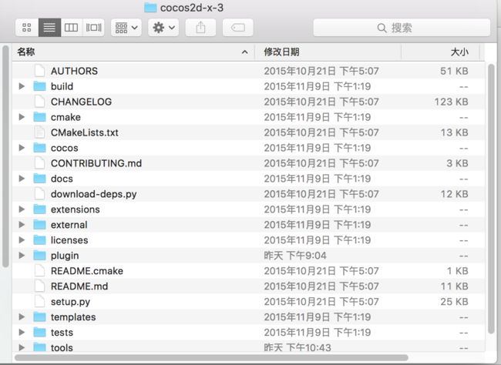Sort by 修改日期 column header

click(328, 52)
